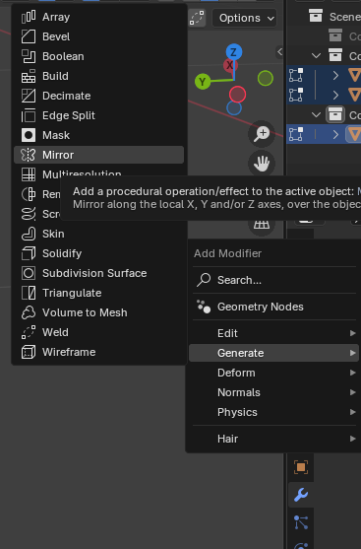Snap view to Z axis on gizmo
This screenshot has height=549, width=361.
(x=234, y=52)
